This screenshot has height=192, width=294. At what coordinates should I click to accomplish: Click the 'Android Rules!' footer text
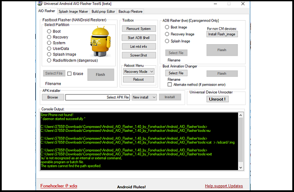(x=131, y=187)
